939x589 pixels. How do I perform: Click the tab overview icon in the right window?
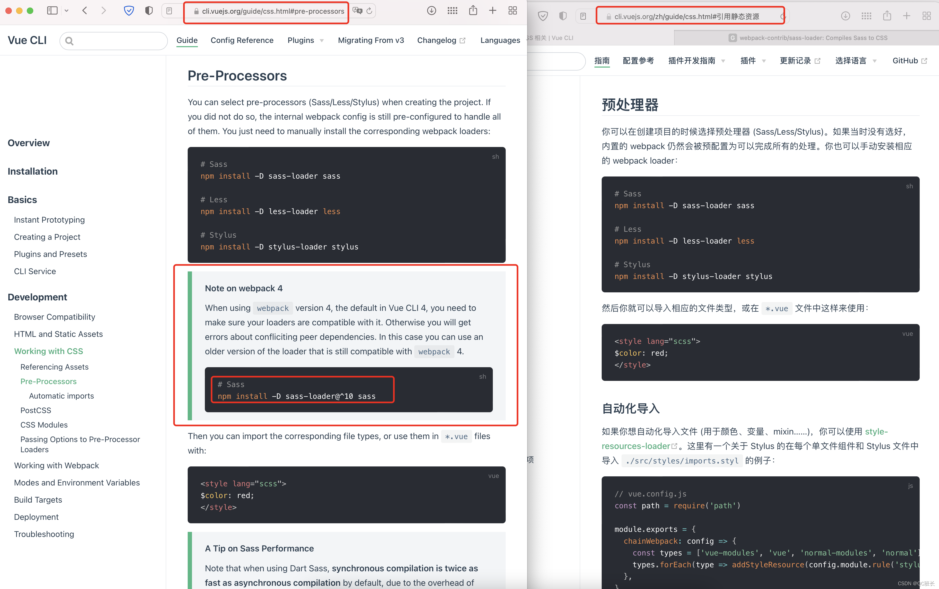(x=927, y=16)
